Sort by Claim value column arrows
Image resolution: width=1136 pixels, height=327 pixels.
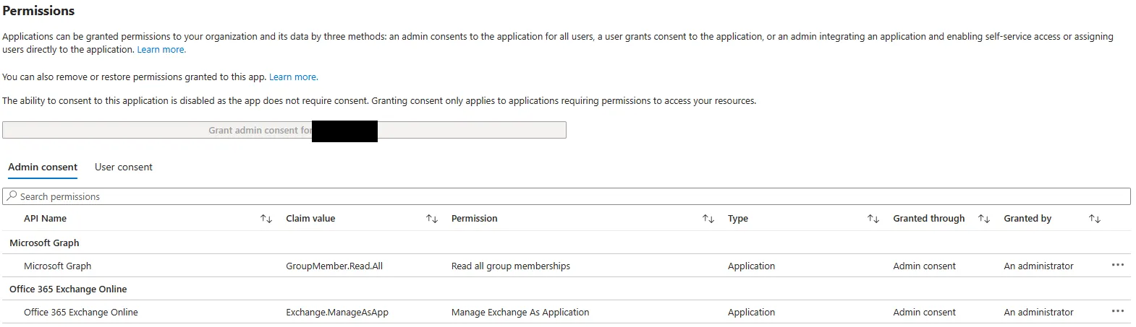[431, 219]
